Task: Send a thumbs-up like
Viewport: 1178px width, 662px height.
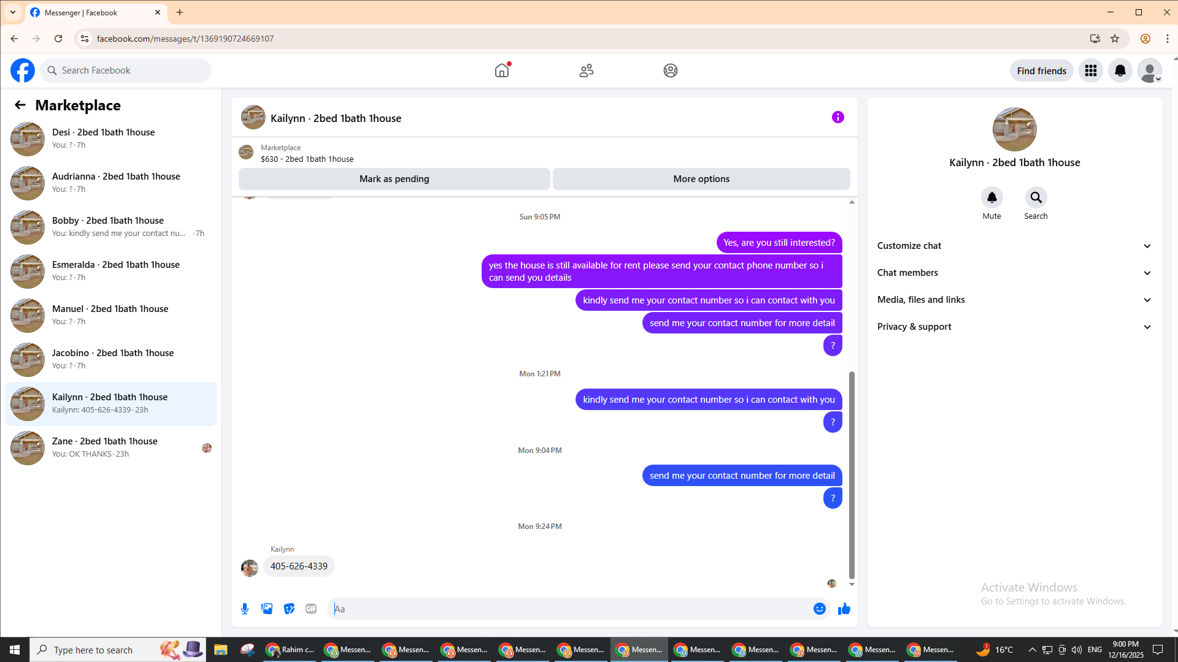Action: (844, 609)
